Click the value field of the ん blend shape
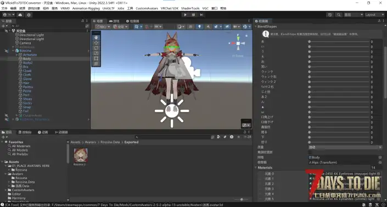This screenshot has height=207, width=387. 376,102
